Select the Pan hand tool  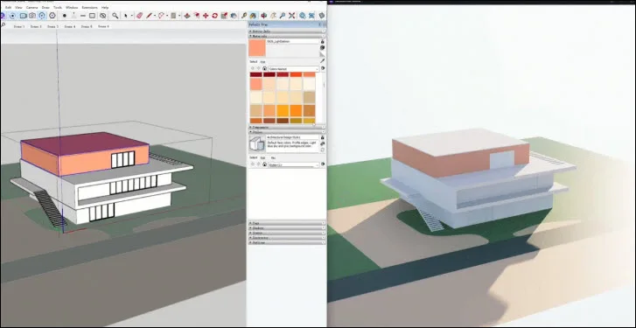[x=273, y=16]
